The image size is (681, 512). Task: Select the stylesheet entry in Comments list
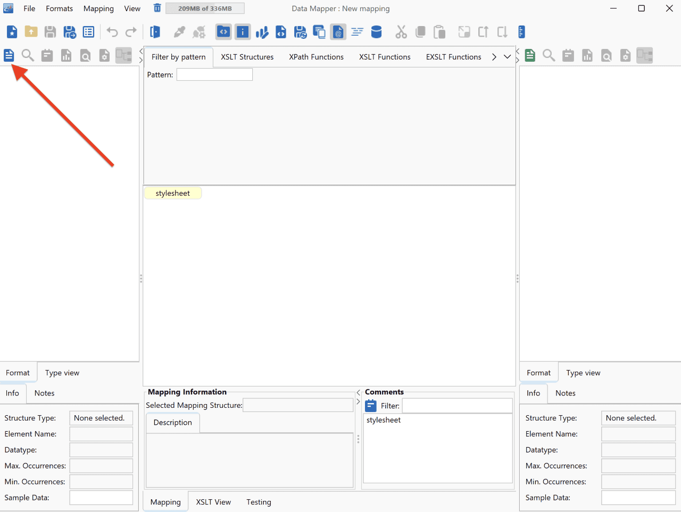pos(384,420)
